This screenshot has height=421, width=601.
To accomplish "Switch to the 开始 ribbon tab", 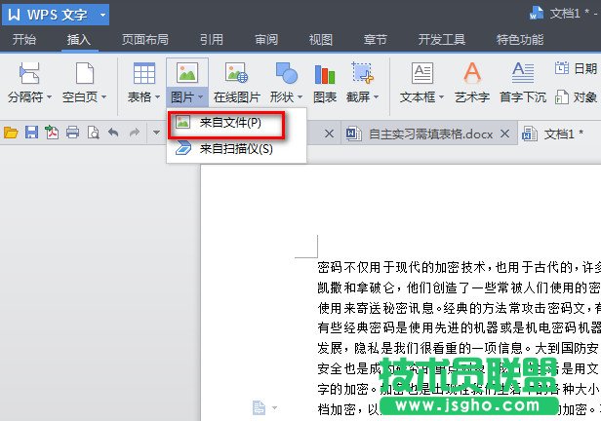I will (24, 39).
